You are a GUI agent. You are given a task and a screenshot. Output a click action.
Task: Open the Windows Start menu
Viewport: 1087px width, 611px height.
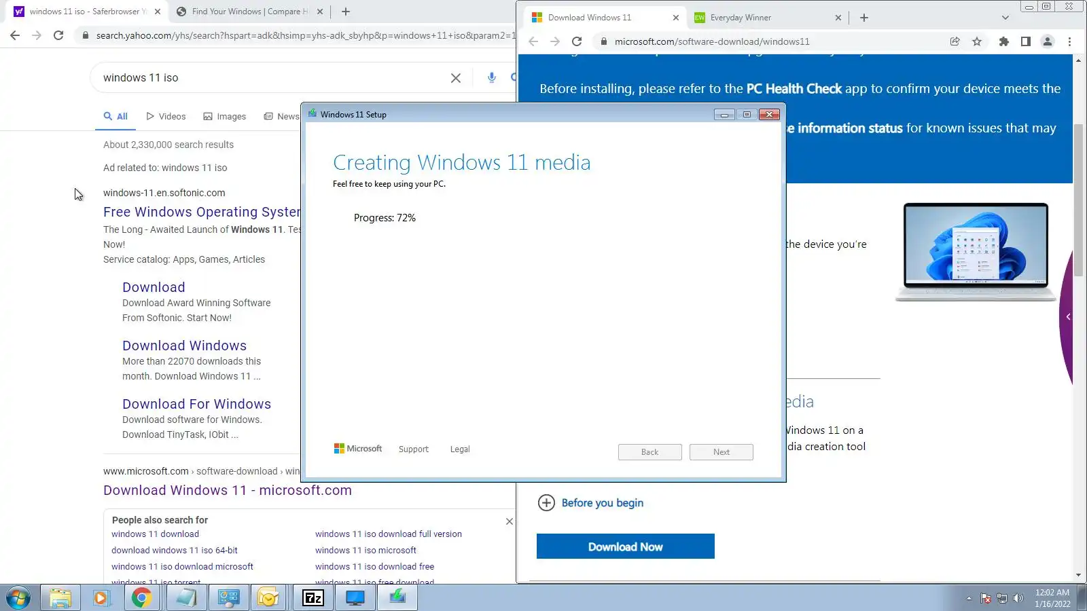18,598
